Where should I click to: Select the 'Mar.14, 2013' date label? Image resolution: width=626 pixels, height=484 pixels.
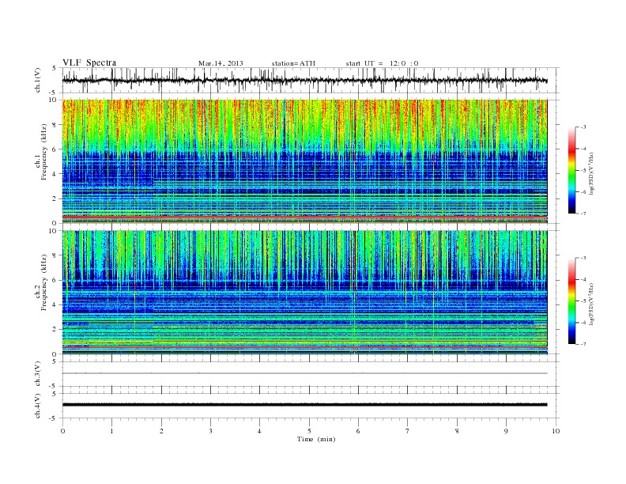221,63
